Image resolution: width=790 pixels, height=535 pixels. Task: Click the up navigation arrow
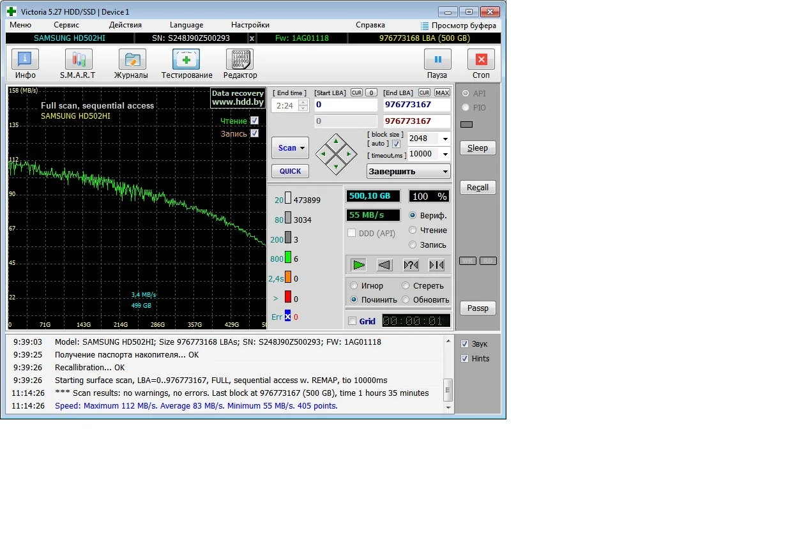point(336,142)
